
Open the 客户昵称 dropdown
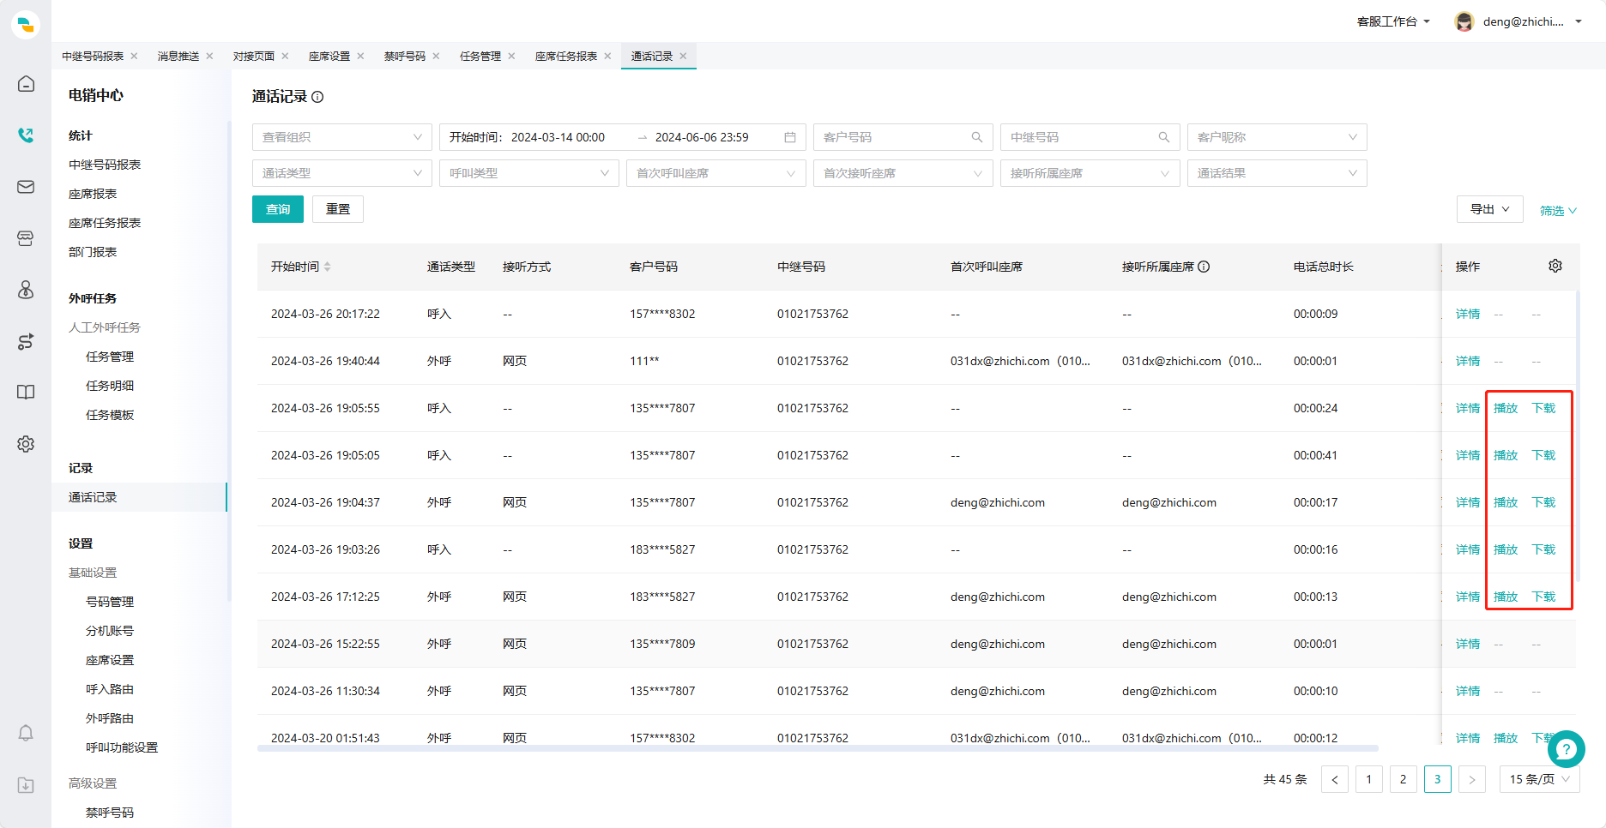[1277, 137]
